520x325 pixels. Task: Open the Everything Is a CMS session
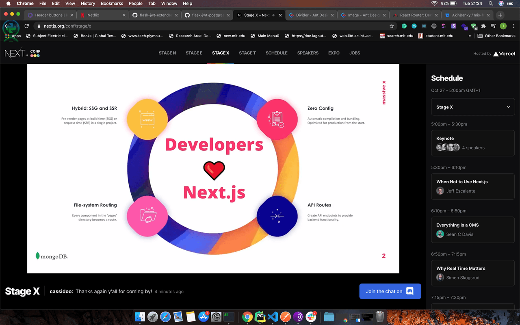click(x=473, y=230)
